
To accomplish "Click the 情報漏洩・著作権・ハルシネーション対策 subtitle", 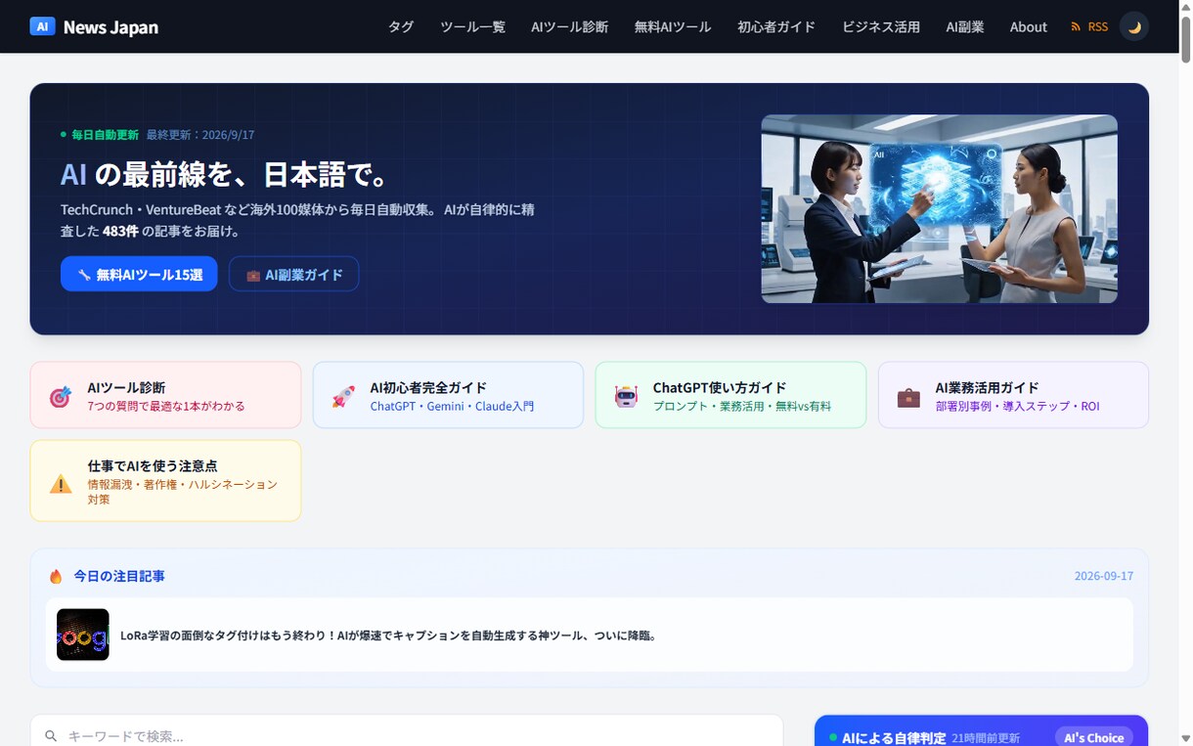I will (x=183, y=492).
